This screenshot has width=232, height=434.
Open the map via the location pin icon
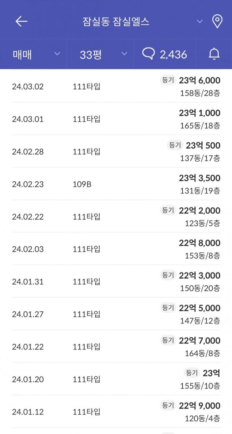tap(217, 21)
